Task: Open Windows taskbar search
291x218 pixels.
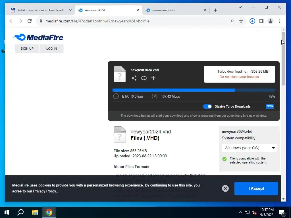Action: pos(20,212)
